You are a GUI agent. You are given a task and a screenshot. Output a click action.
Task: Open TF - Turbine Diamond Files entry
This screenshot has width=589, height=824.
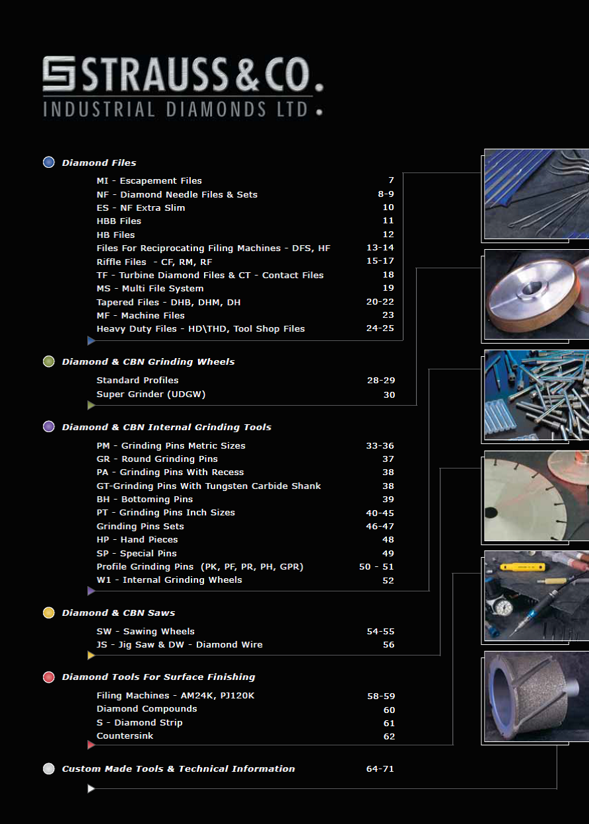pyautogui.click(x=210, y=275)
